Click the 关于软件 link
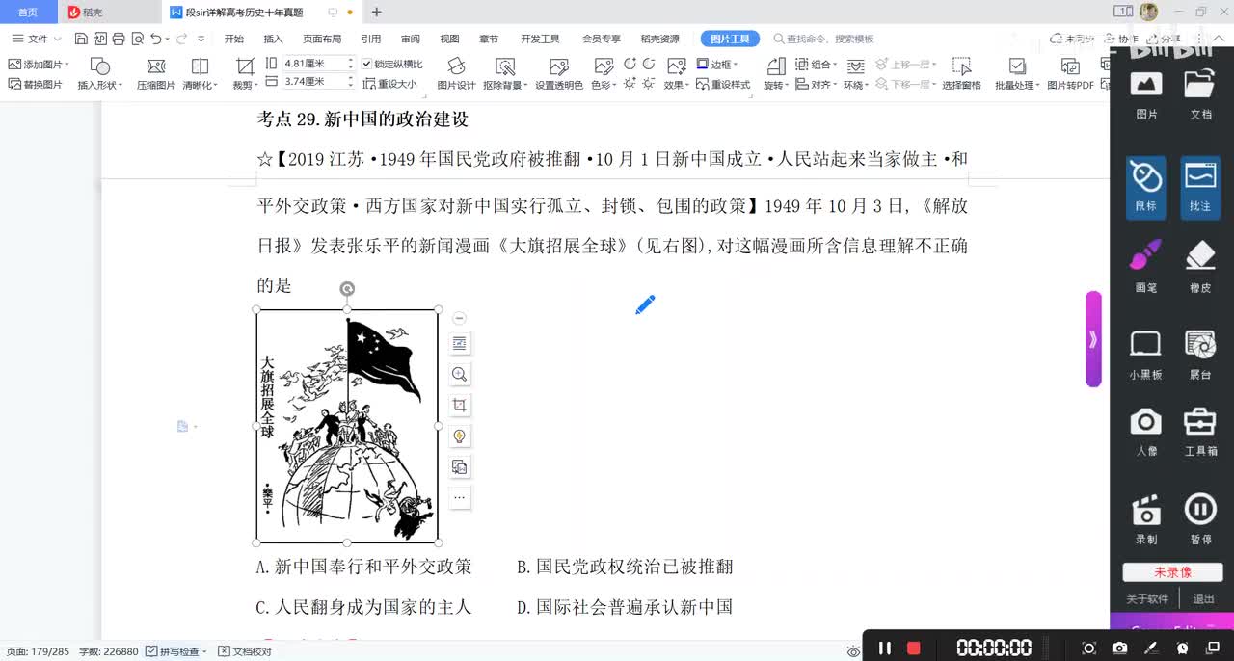The width and height of the screenshot is (1234, 661). pyautogui.click(x=1147, y=598)
